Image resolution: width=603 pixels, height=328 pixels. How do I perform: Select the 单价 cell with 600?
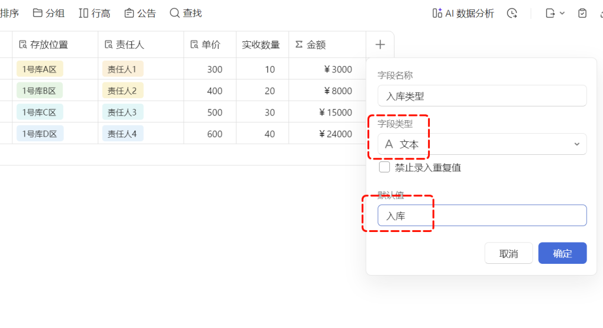click(210, 134)
